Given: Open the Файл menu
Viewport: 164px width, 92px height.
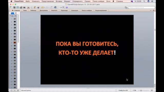Looking at the screenshot, I should (x=28, y=1).
